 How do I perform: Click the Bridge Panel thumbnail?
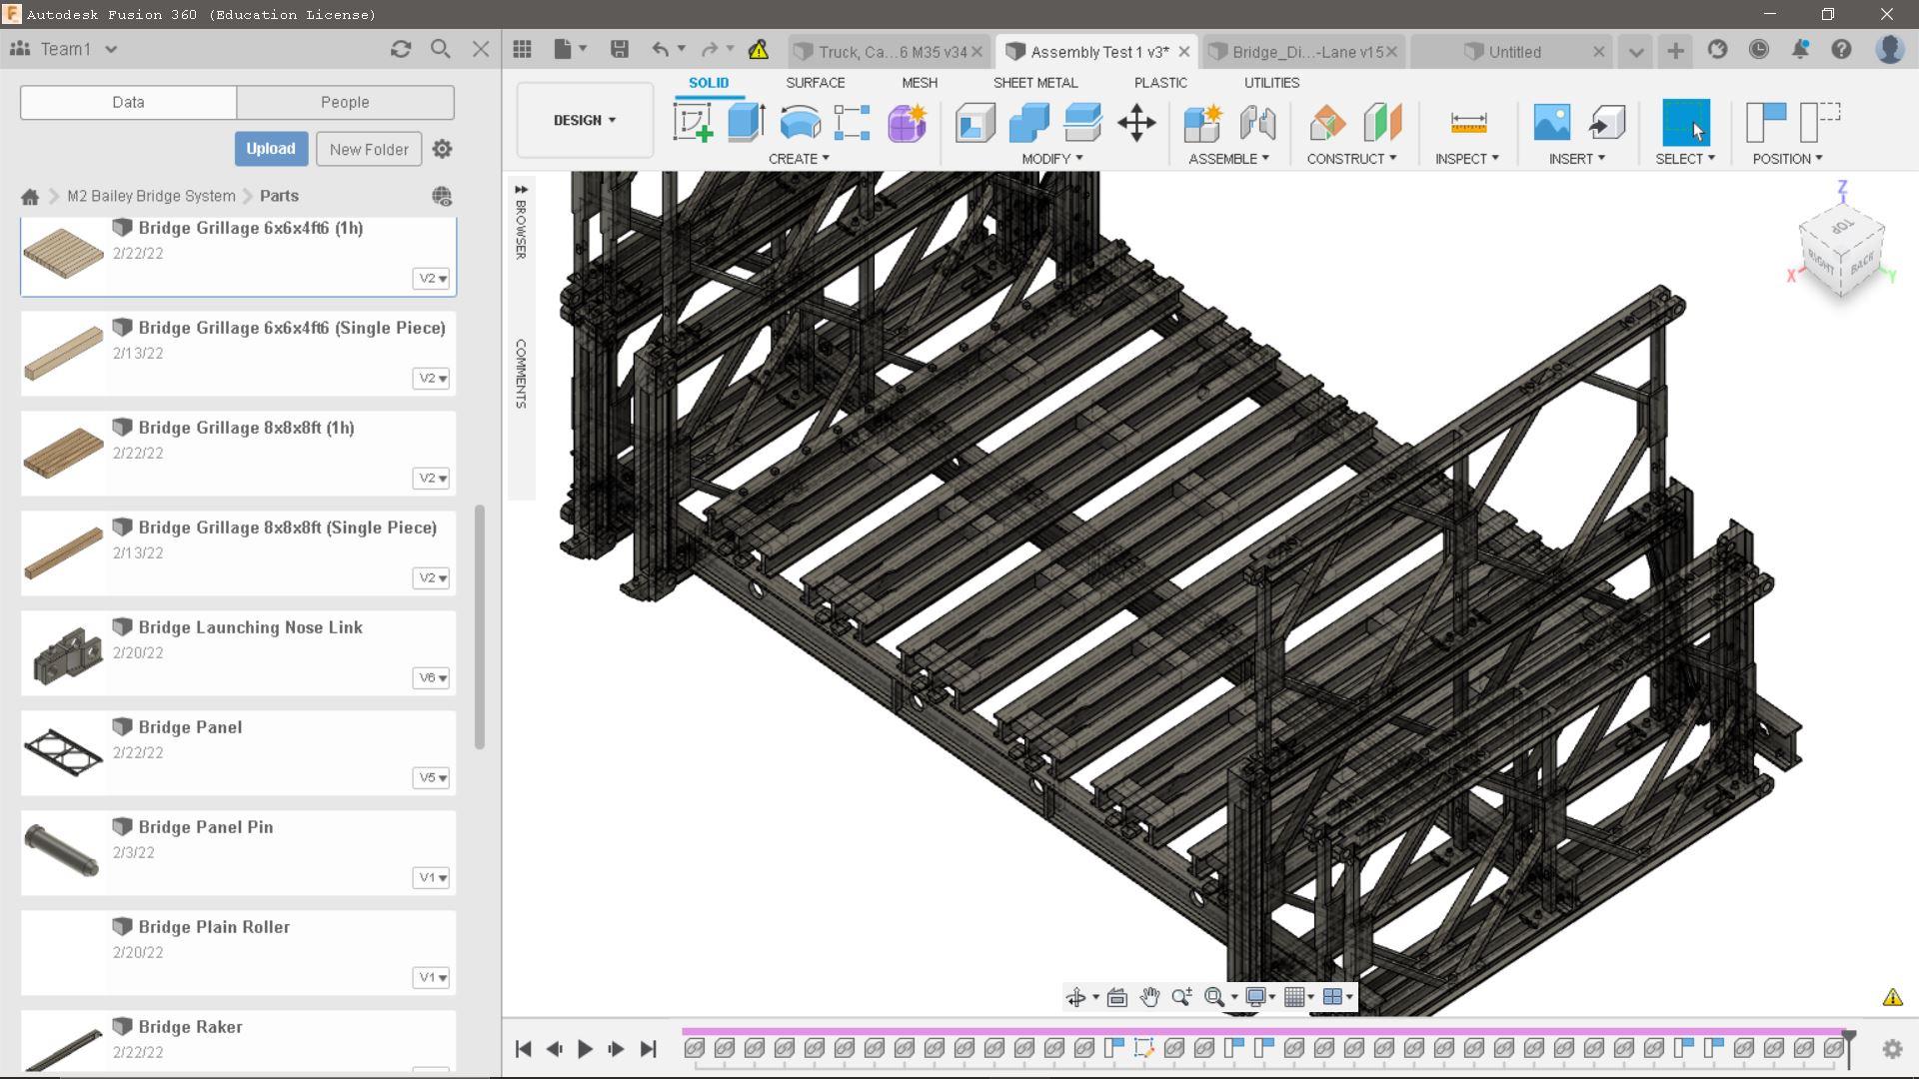[65, 751]
